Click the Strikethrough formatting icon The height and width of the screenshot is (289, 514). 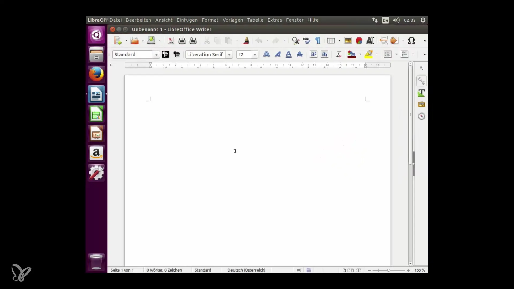[x=300, y=54]
